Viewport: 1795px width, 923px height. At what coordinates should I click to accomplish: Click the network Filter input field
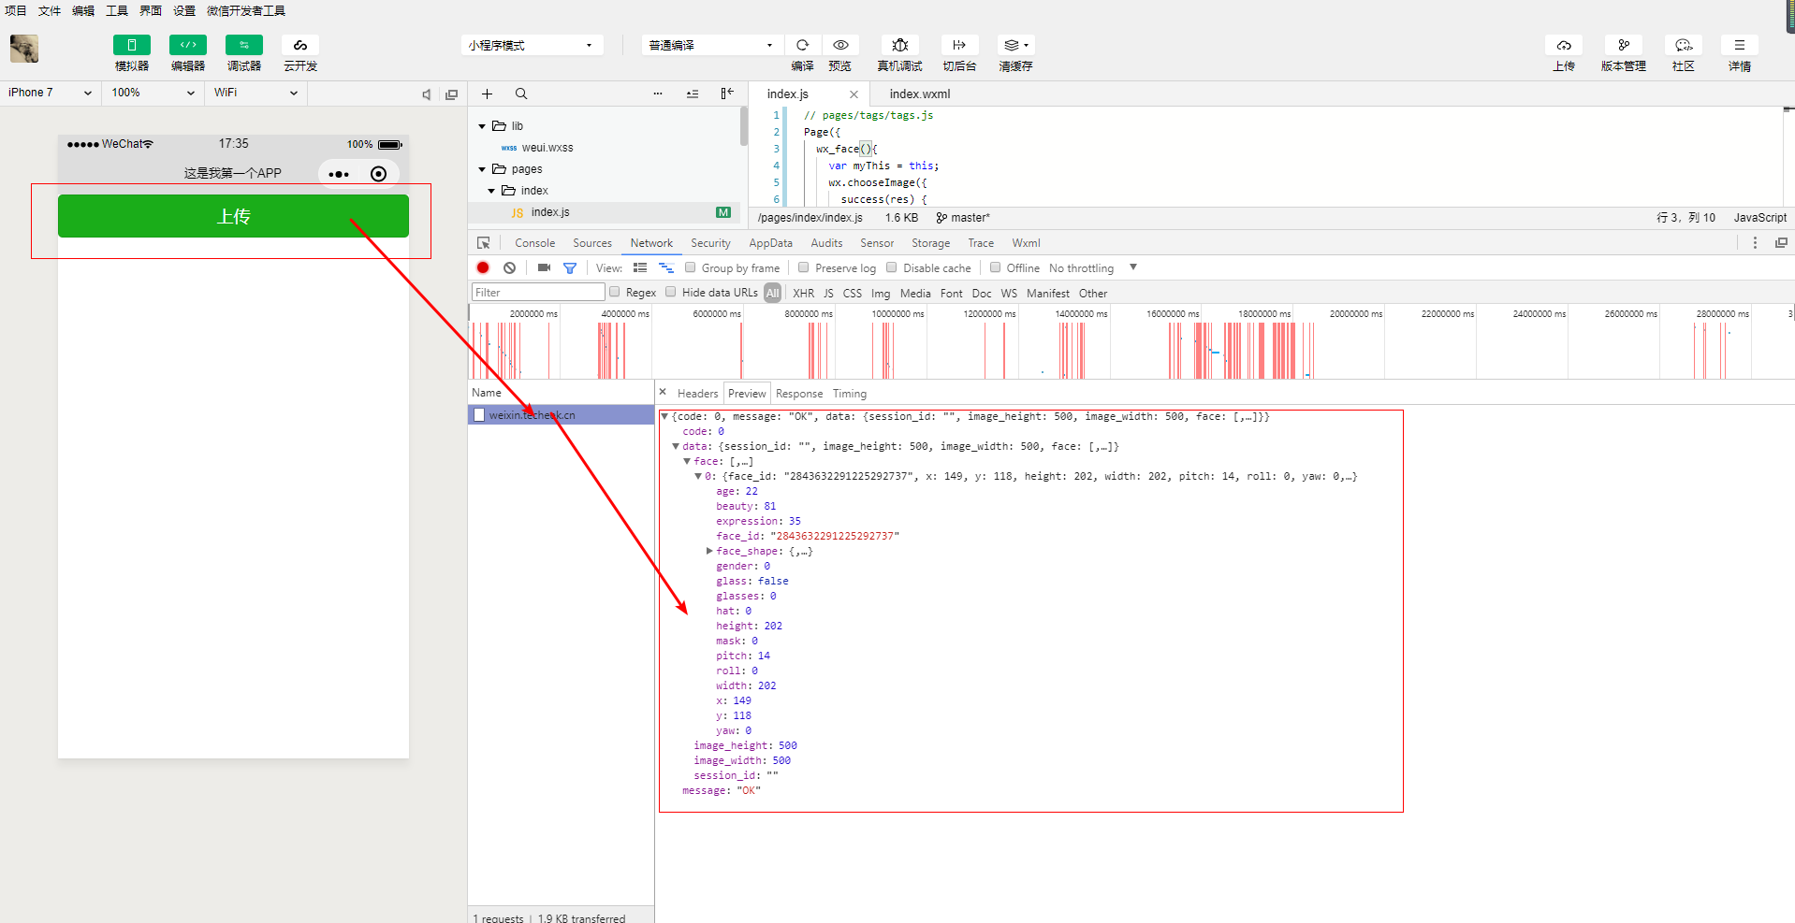pyautogui.click(x=537, y=293)
